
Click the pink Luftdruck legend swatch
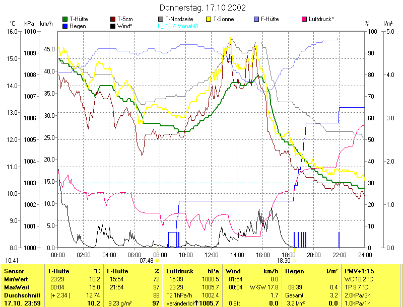304,19
